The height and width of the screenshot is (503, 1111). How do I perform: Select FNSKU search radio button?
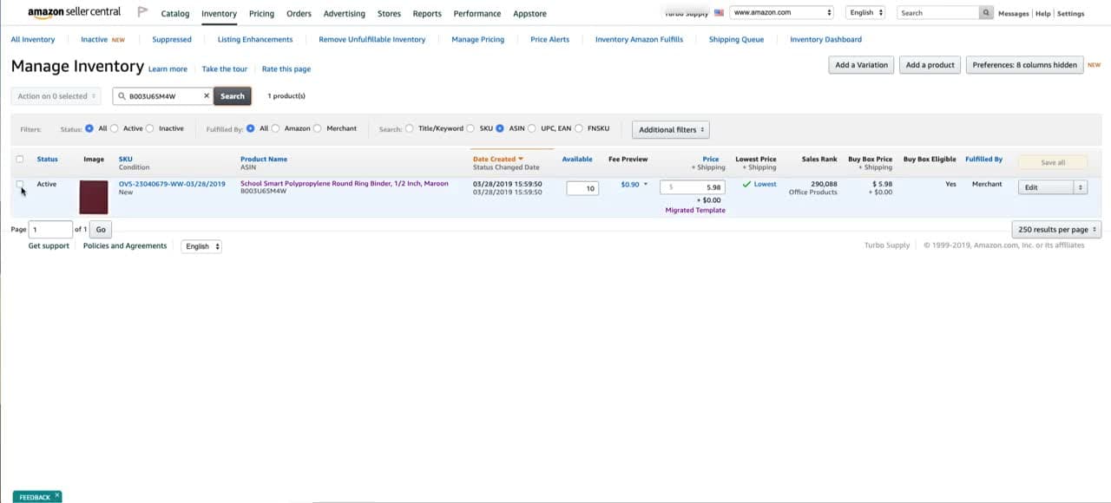579,128
